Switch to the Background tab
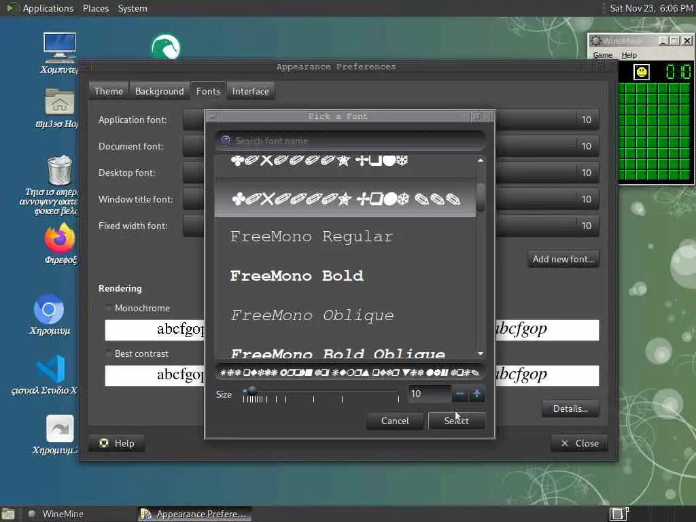 (159, 91)
